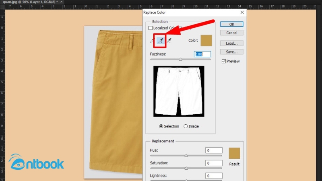
Task: Click the Load... button
Action: (x=232, y=43)
